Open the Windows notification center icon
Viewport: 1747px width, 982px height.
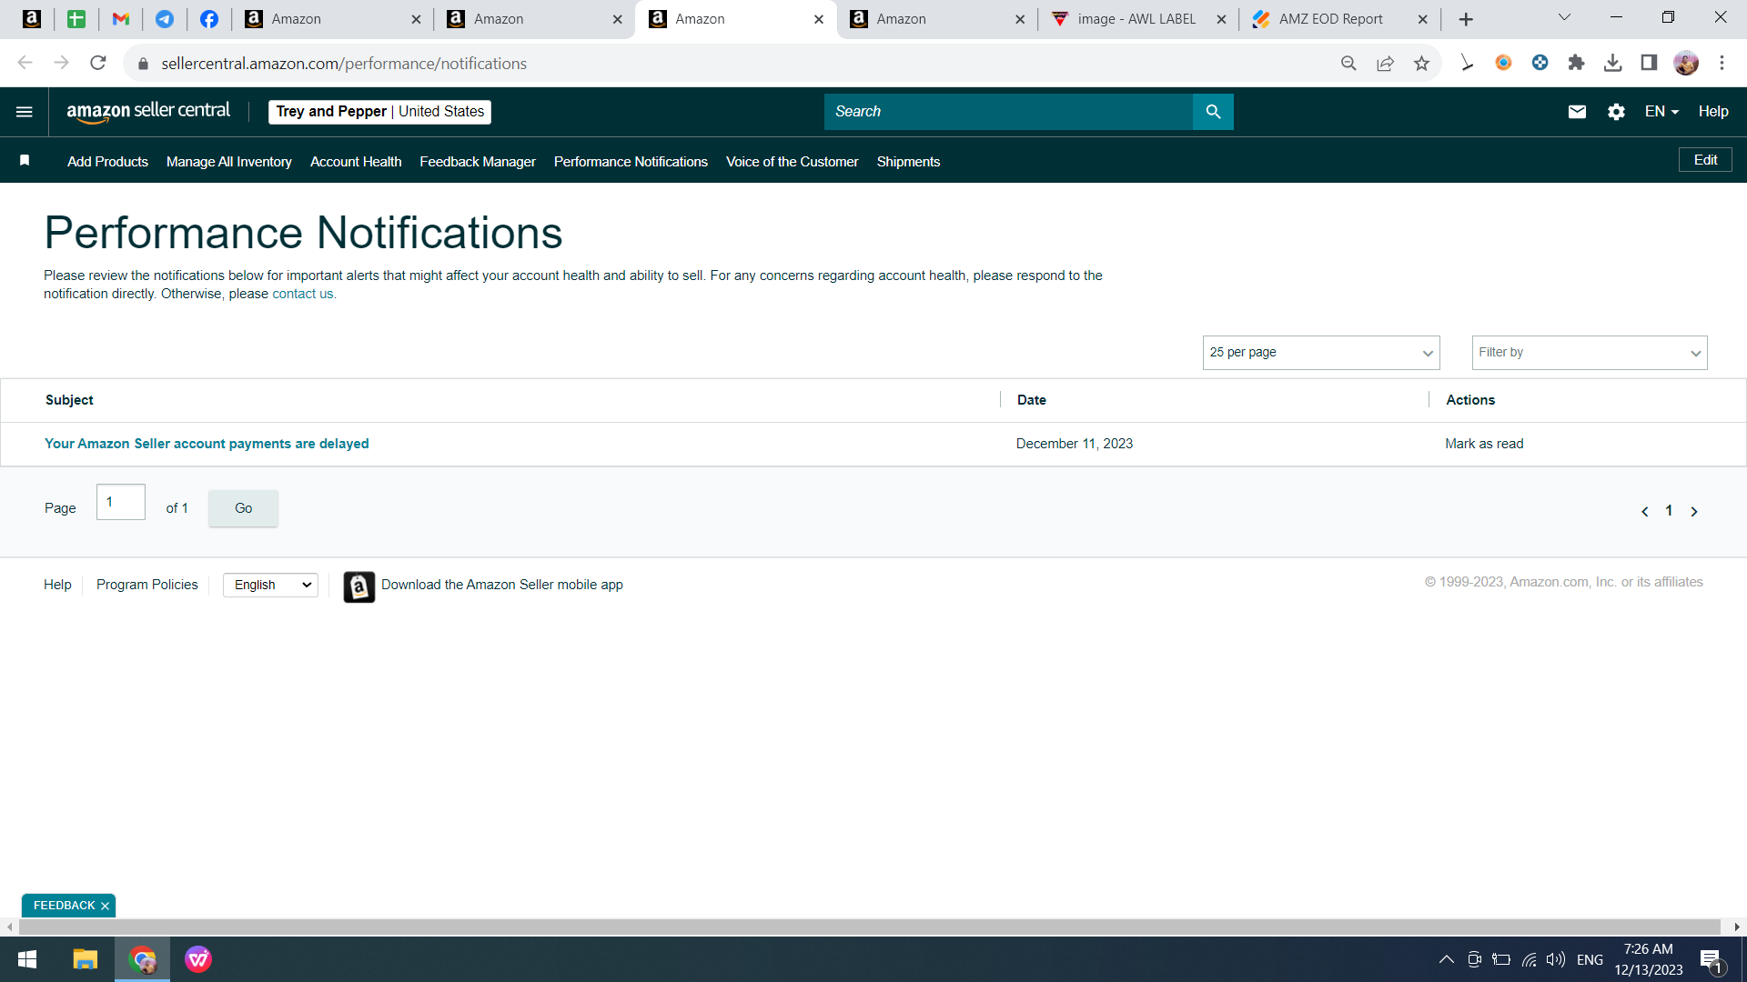(x=1711, y=960)
